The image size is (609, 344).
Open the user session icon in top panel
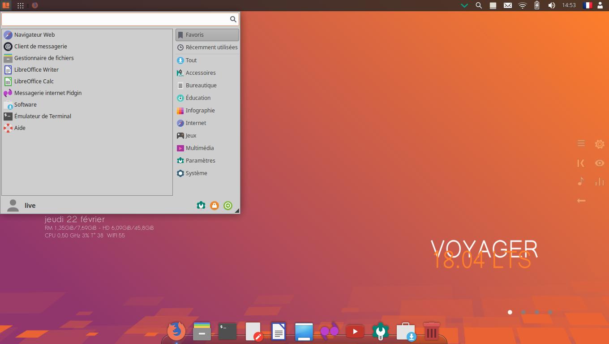click(x=600, y=5)
